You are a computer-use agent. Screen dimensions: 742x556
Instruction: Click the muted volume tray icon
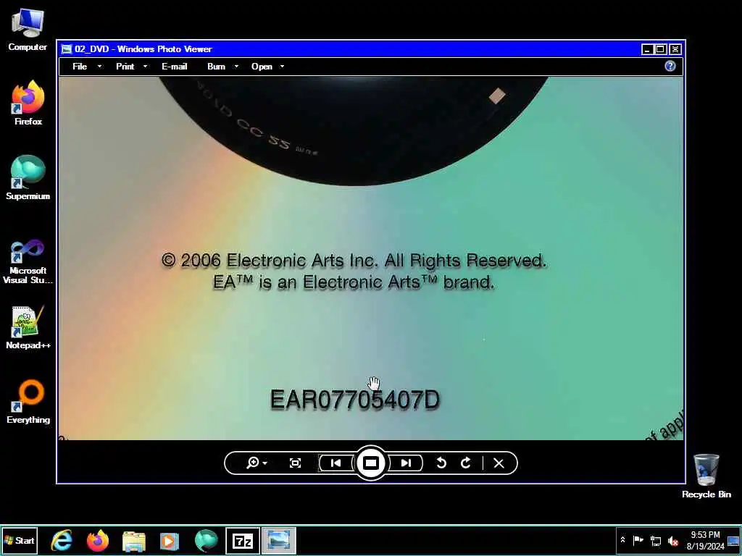click(673, 541)
